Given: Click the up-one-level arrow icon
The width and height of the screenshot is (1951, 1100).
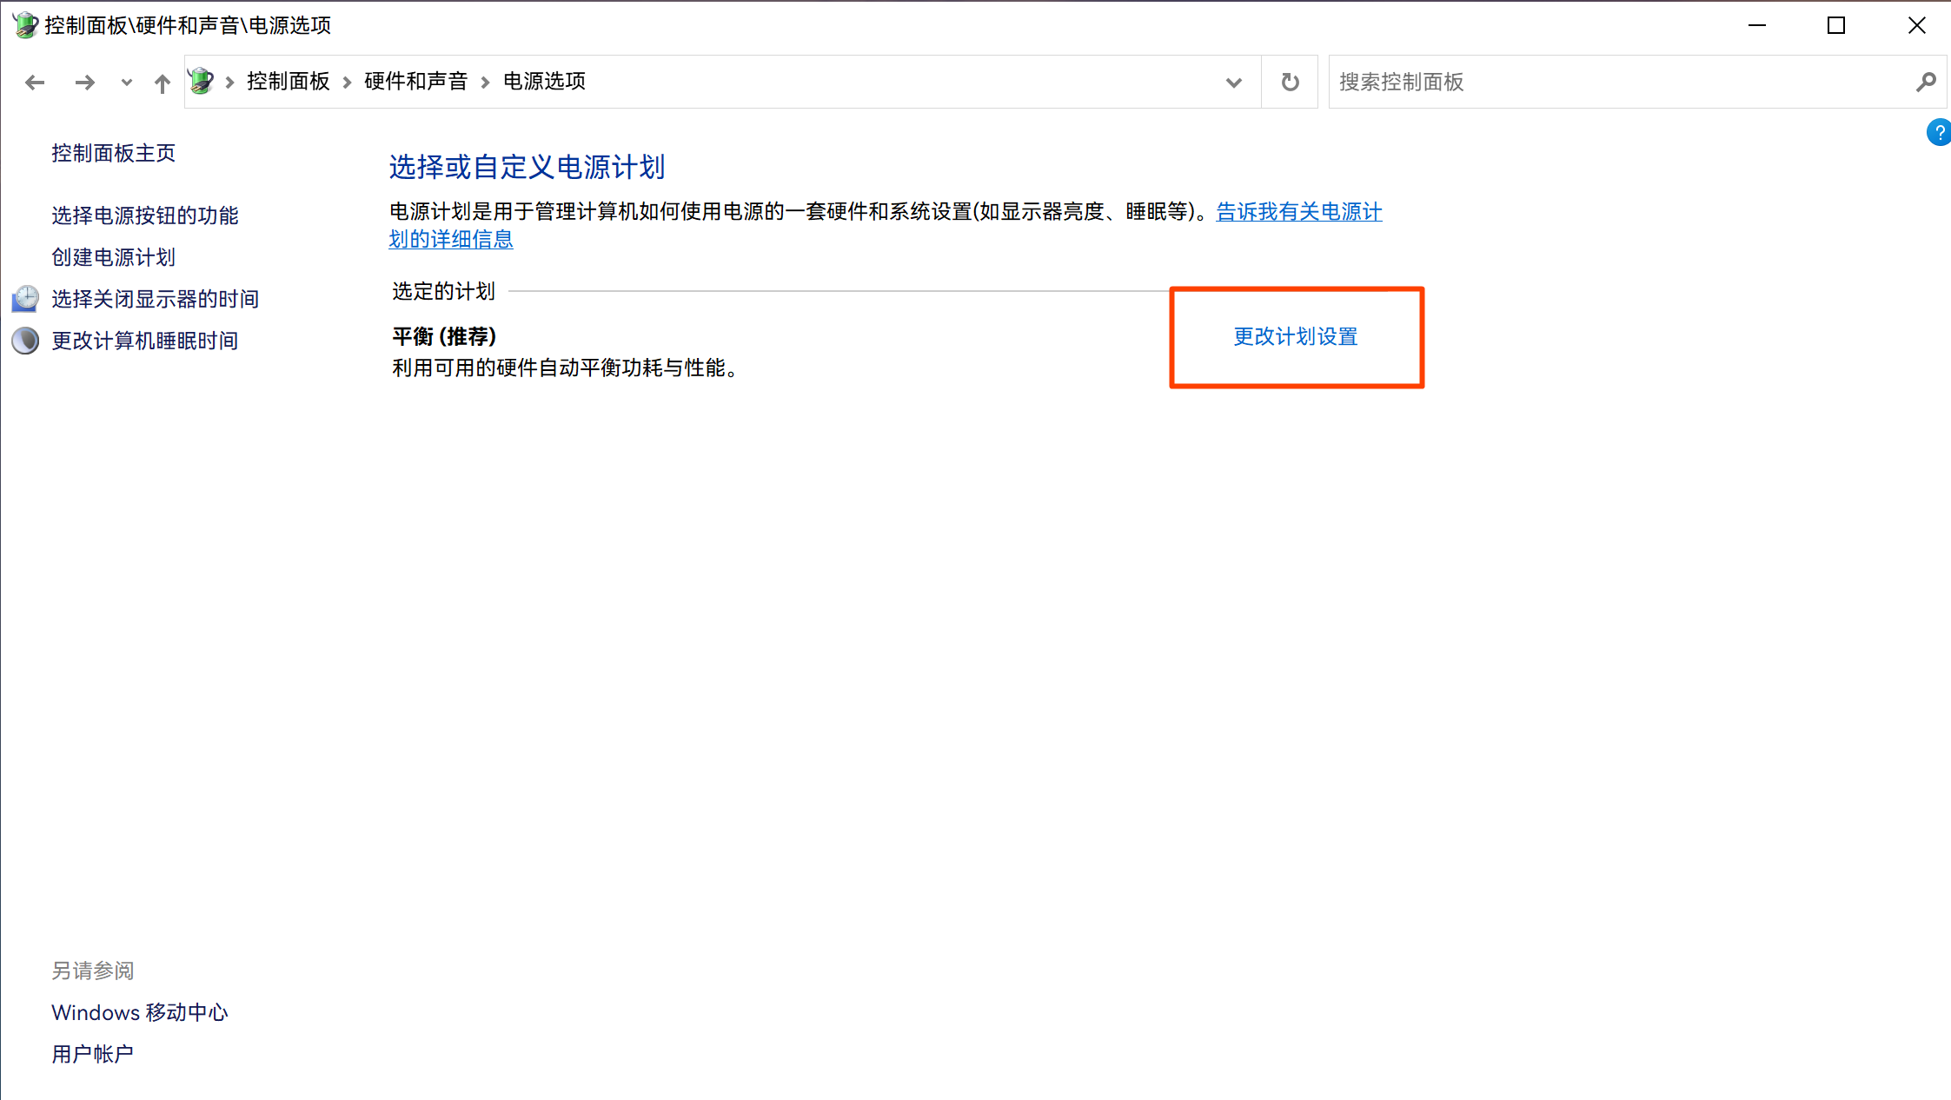Looking at the screenshot, I should [163, 83].
